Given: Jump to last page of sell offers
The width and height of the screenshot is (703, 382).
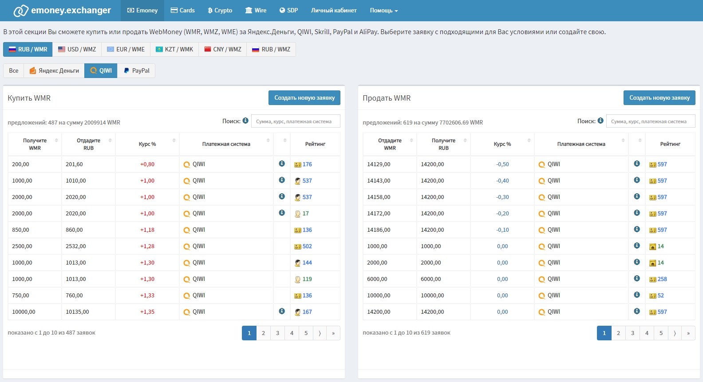Looking at the screenshot, I should (688, 333).
